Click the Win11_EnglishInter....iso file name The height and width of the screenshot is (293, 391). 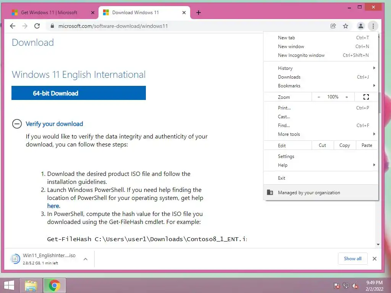[49, 255]
